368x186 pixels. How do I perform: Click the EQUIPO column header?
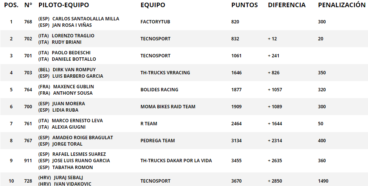coord(153,5)
